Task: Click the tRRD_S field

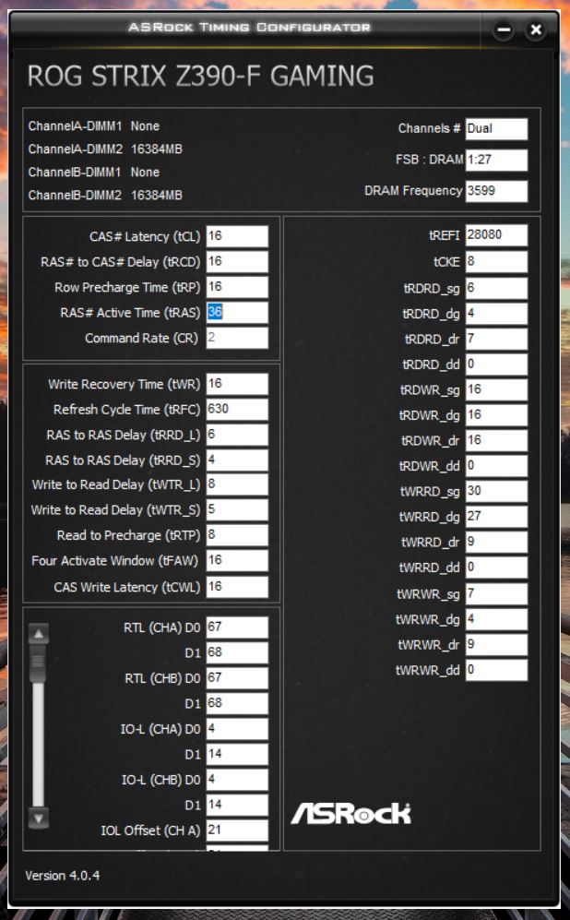Action: [237, 460]
